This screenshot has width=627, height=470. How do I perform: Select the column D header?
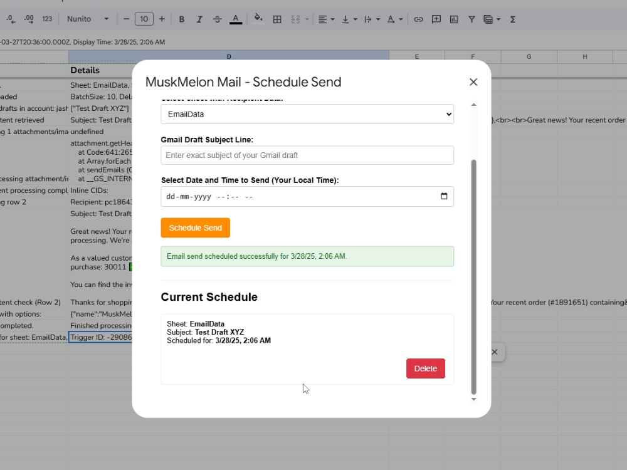pos(229,57)
